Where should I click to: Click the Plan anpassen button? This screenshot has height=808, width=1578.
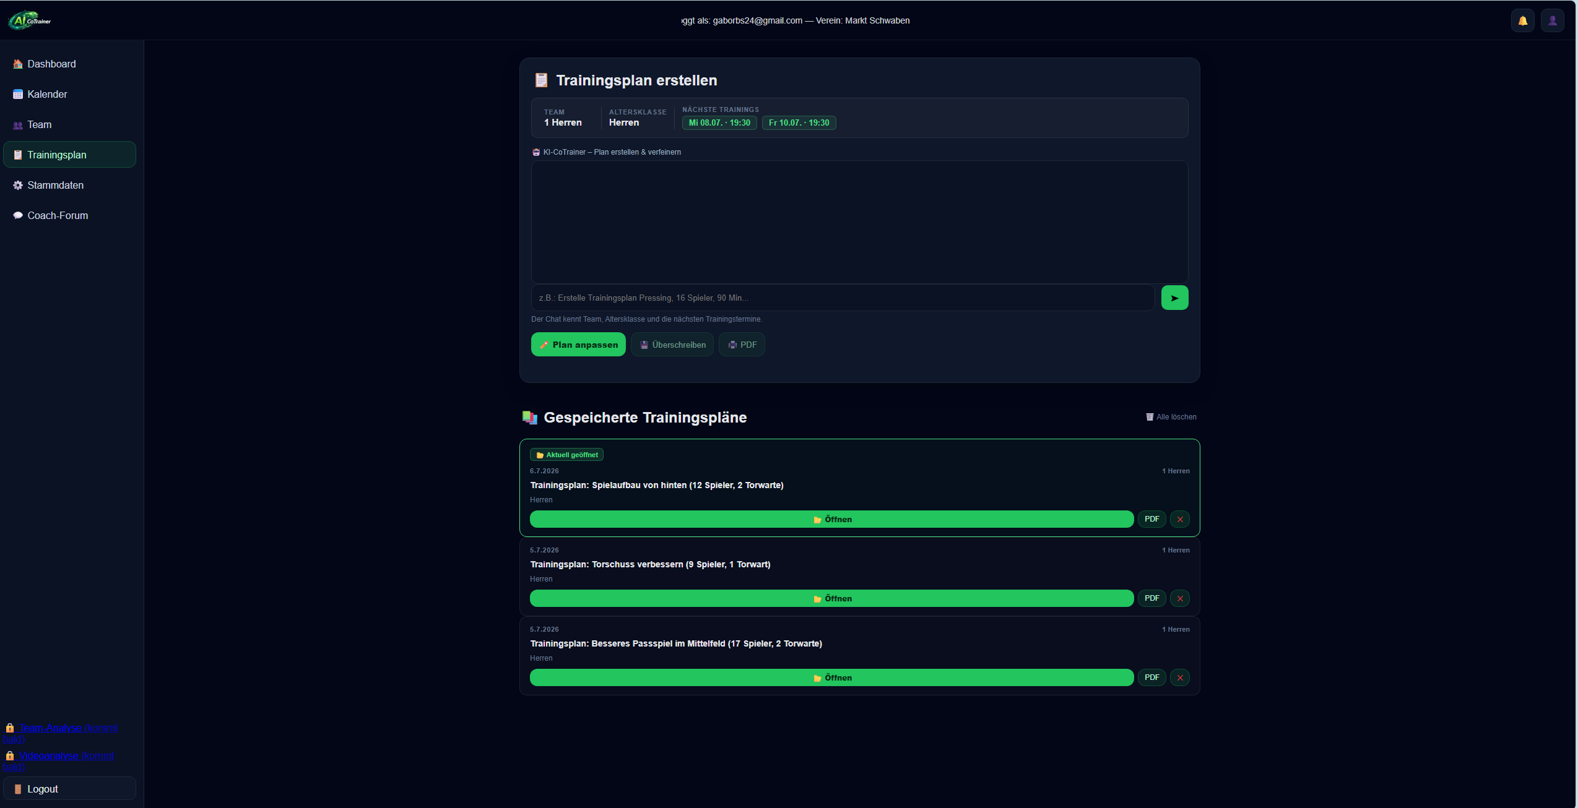pos(578,345)
